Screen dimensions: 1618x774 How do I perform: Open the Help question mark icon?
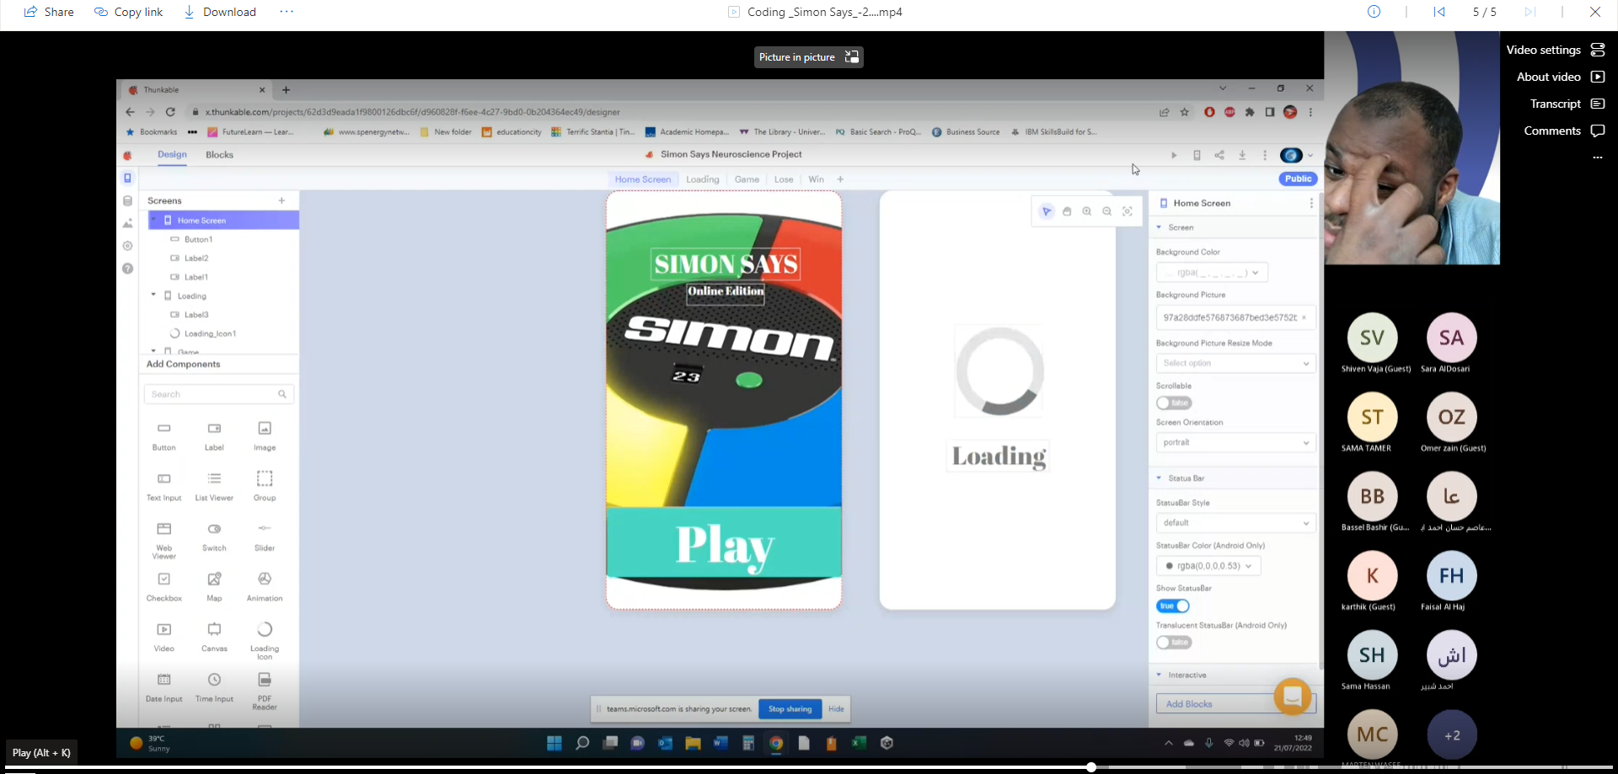click(x=127, y=269)
